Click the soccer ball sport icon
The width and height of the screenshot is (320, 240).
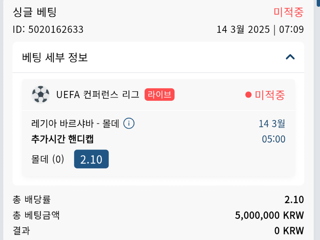(x=40, y=95)
